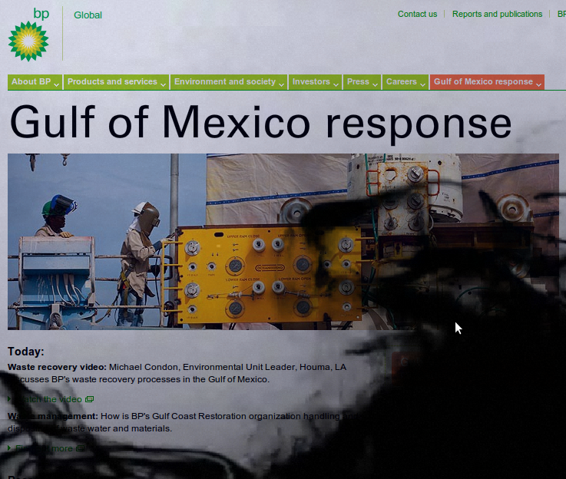Open the Global site selector link

88,15
